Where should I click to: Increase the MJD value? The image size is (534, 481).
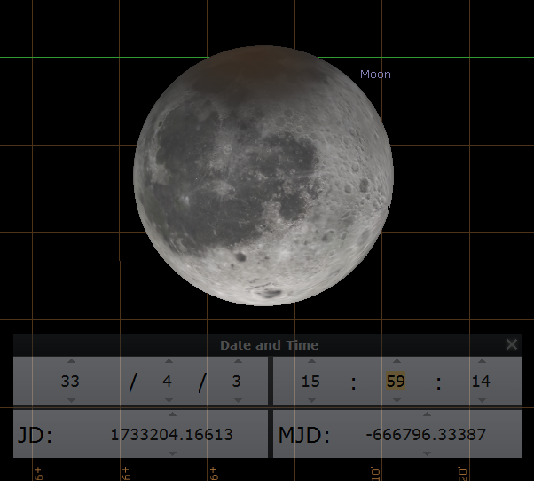pyautogui.click(x=427, y=414)
